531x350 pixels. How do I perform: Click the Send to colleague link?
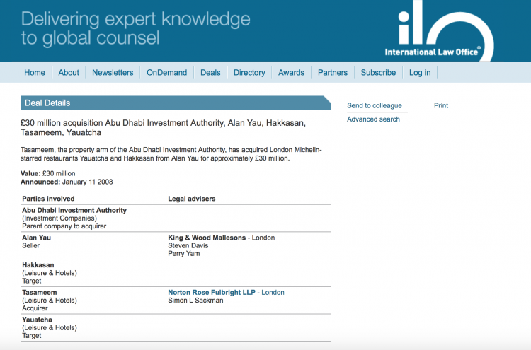click(x=375, y=105)
